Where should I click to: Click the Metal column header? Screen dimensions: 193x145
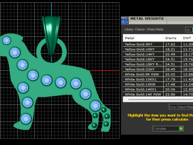coord(143,38)
